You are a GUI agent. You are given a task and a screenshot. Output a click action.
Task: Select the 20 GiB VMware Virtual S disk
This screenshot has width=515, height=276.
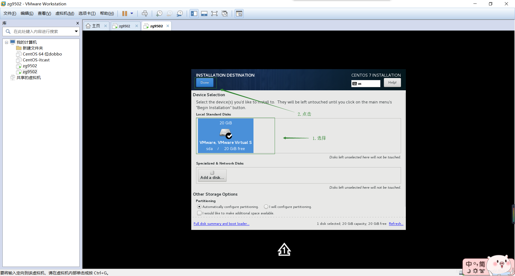[226, 136]
